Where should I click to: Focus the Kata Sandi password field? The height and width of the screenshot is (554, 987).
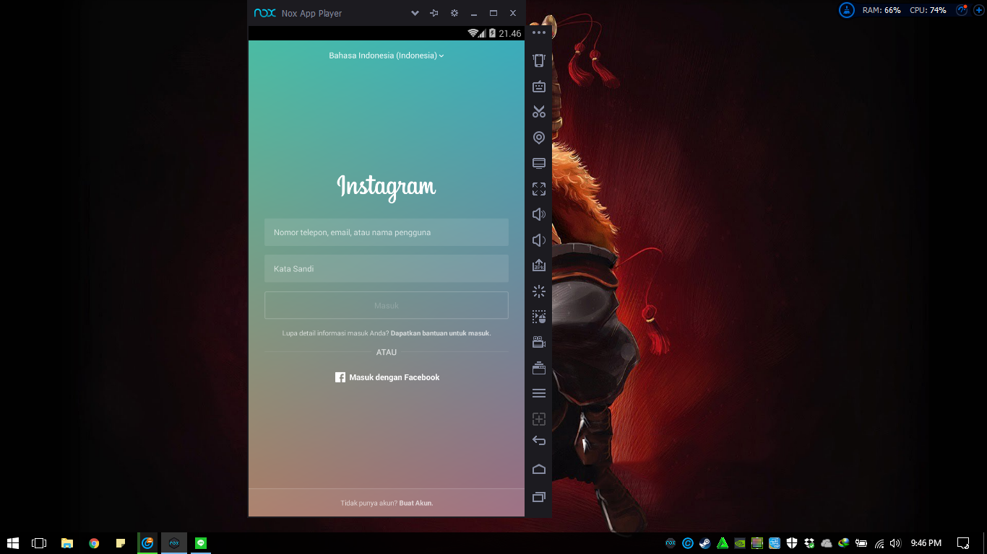(x=387, y=268)
